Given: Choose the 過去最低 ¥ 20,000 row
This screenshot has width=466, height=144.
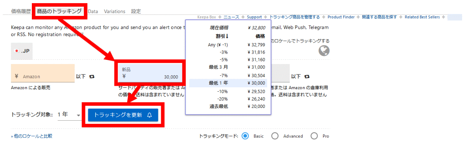Looking at the screenshot, I should [x=228, y=106].
